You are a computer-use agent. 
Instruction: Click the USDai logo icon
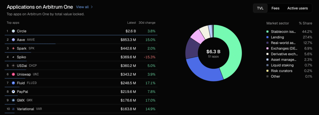(13, 66)
